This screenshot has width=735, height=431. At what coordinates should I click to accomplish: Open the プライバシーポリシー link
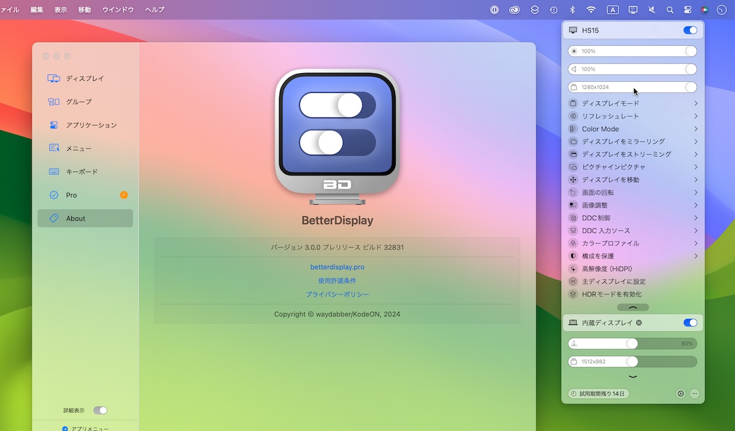pos(337,295)
